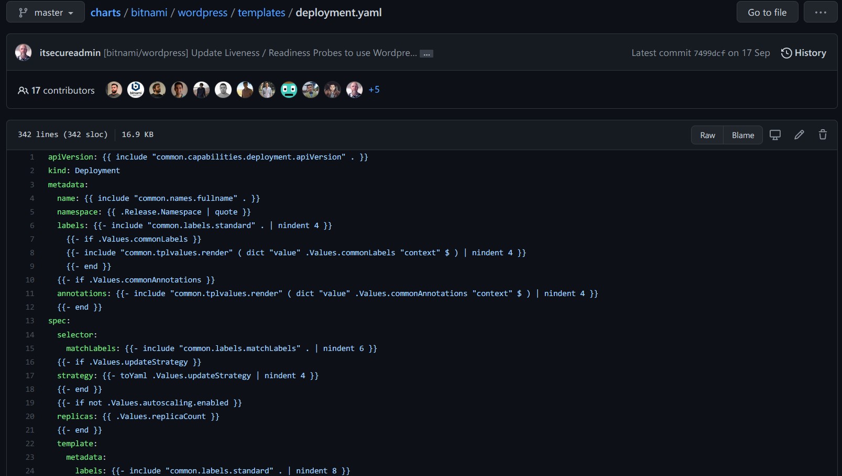Expand the full commit message ellipsis
This screenshot has height=476, width=842.
tap(427, 54)
